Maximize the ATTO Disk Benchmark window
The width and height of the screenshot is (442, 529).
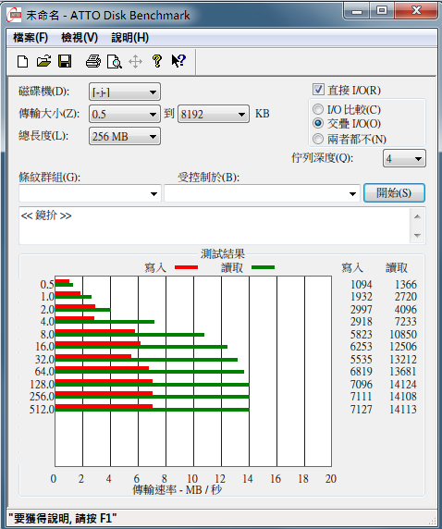coord(382,11)
